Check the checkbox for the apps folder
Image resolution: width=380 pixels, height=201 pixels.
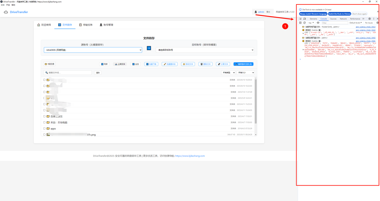click(45, 129)
